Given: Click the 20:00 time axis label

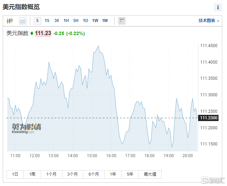Looking at the screenshot, I should tap(188, 156).
